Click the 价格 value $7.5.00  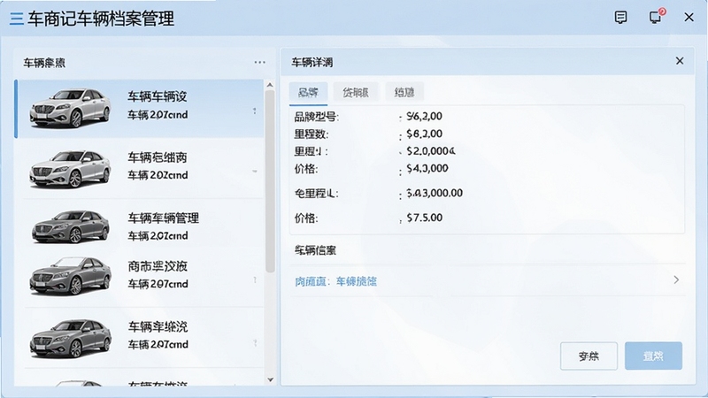(424, 218)
